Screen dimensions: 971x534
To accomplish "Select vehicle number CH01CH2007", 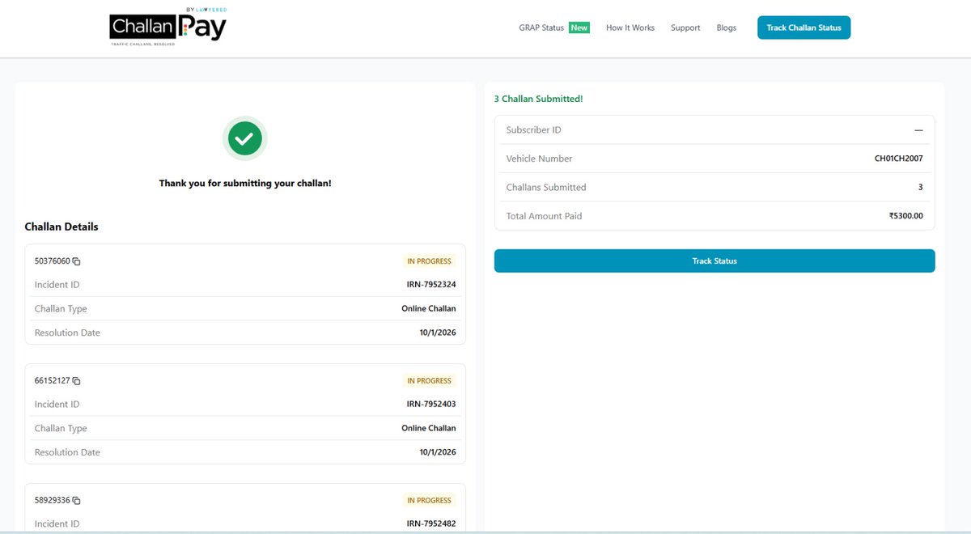I will pyautogui.click(x=899, y=159).
